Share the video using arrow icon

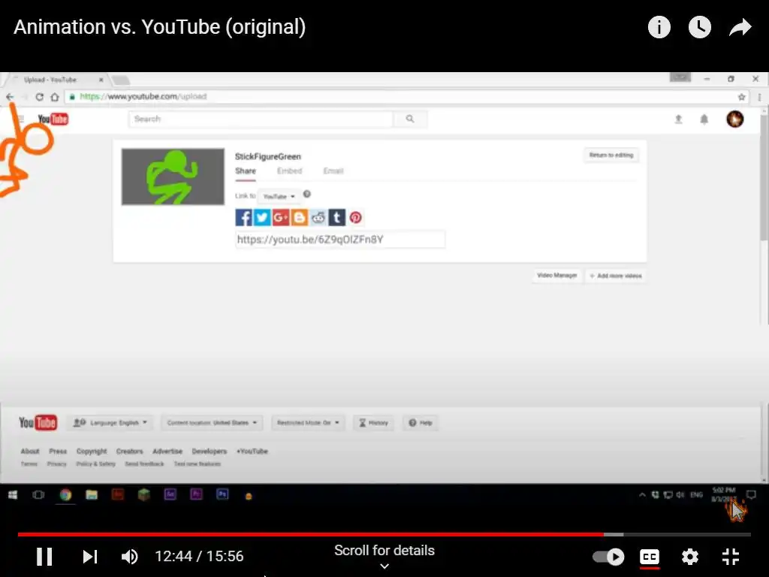pos(740,27)
